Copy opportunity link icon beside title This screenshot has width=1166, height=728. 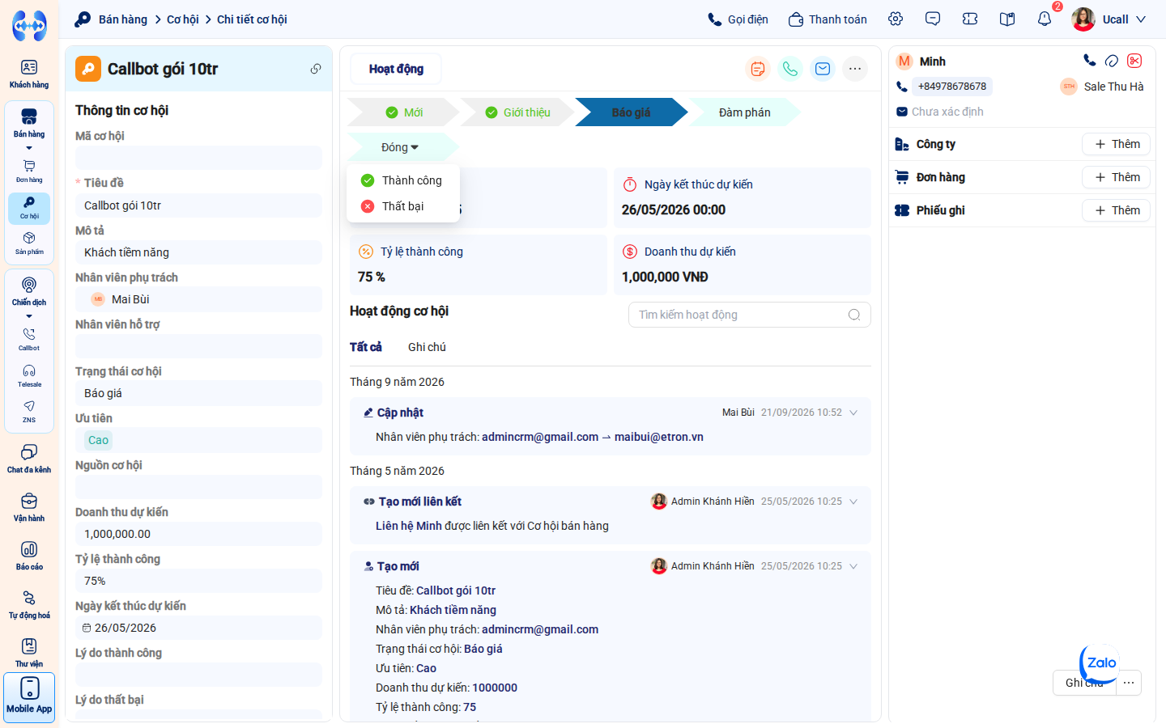click(x=316, y=69)
